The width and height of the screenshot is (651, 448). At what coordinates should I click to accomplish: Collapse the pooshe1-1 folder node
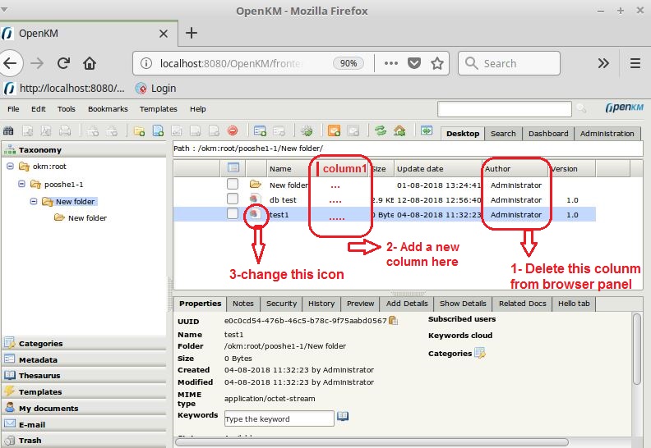tap(22, 184)
